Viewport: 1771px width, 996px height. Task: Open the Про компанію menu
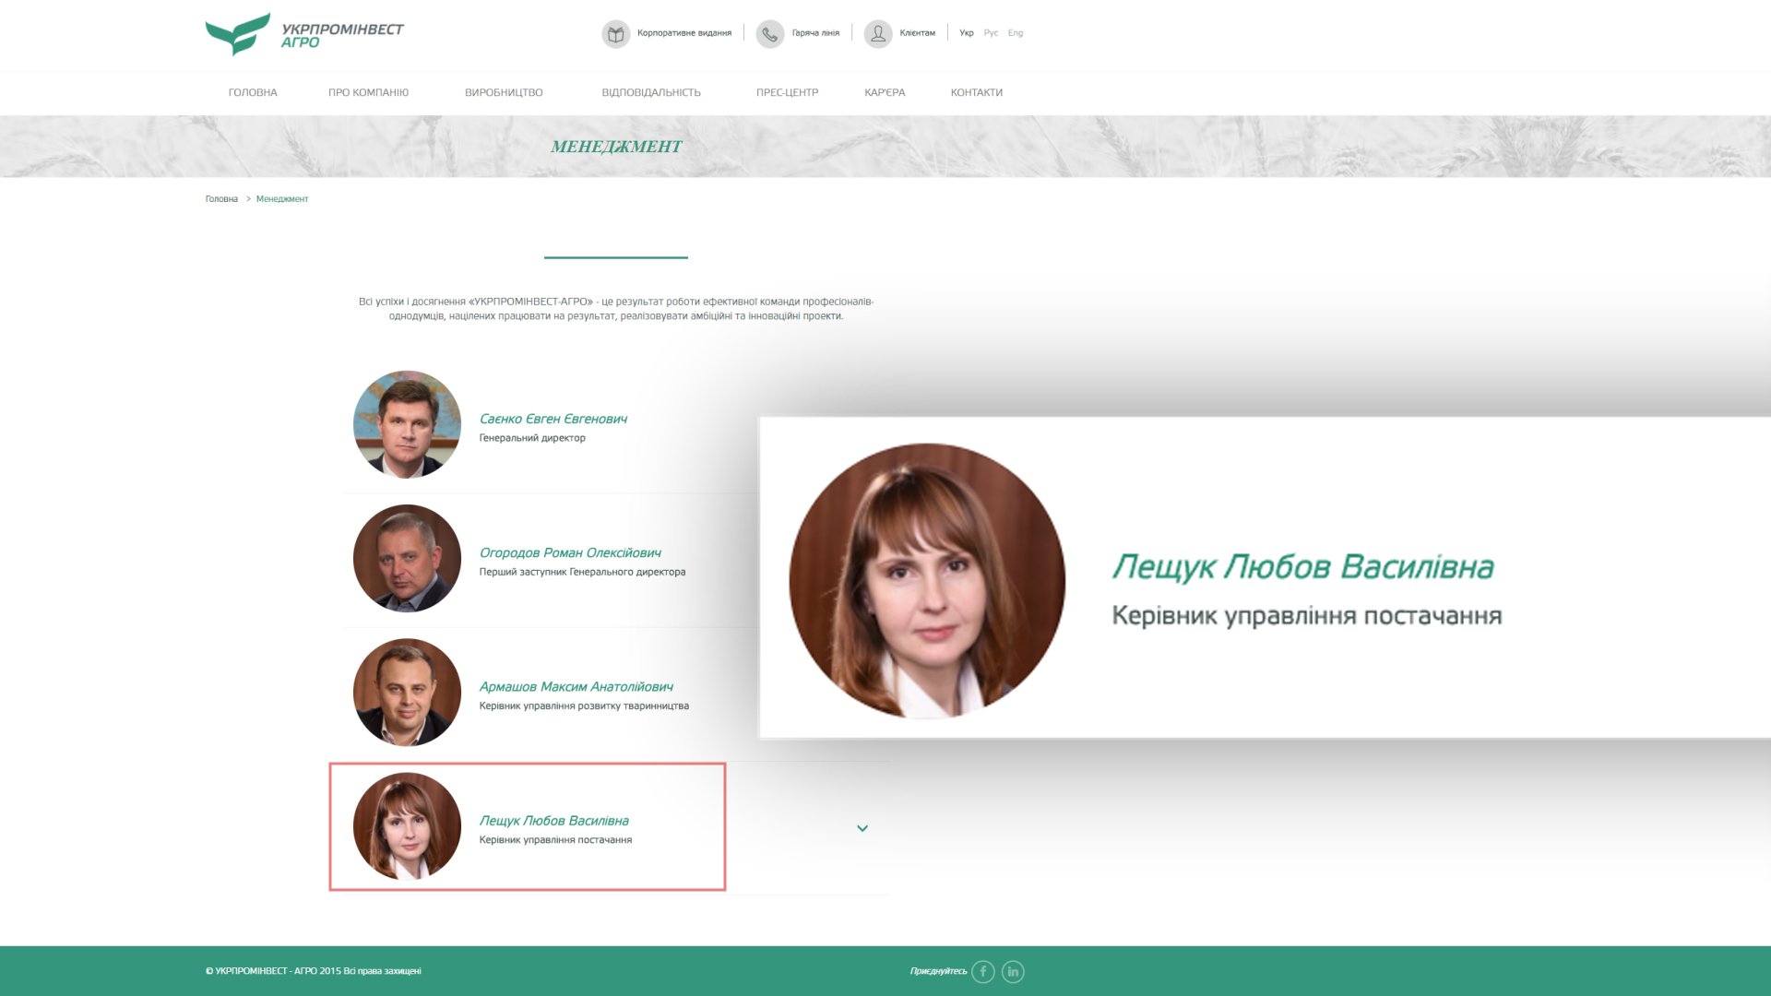click(368, 92)
